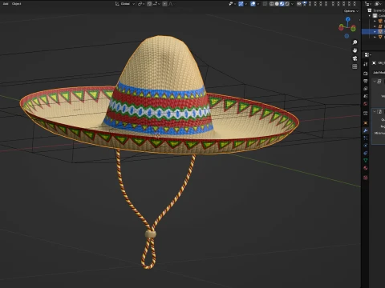Toggle viewport gizmos display
The width and height of the screenshot is (385, 288).
pos(241,4)
